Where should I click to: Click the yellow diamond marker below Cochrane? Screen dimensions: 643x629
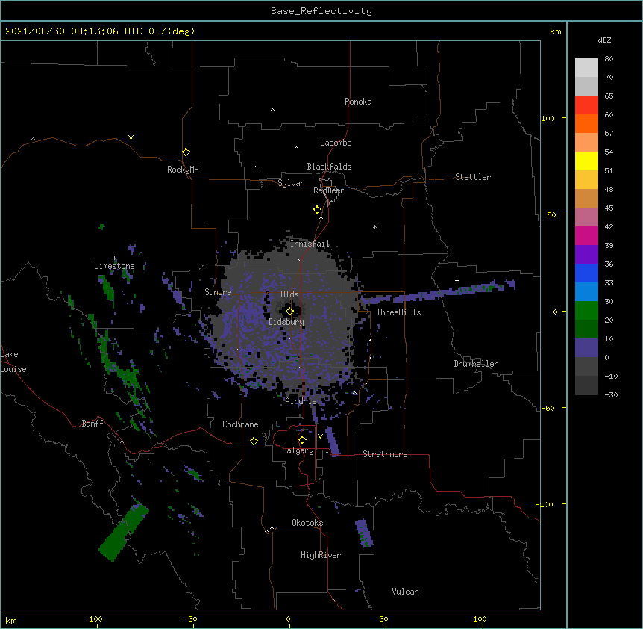[x=254, y=441]
